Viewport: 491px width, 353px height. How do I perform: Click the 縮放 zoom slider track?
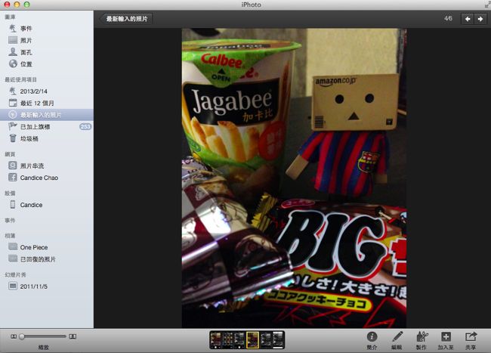pos(43,336)
